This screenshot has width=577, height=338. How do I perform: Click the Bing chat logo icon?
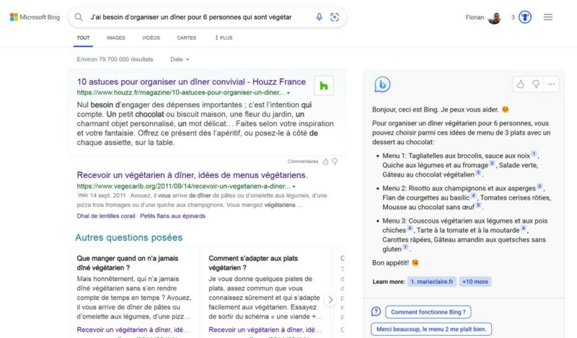point(382,84)
